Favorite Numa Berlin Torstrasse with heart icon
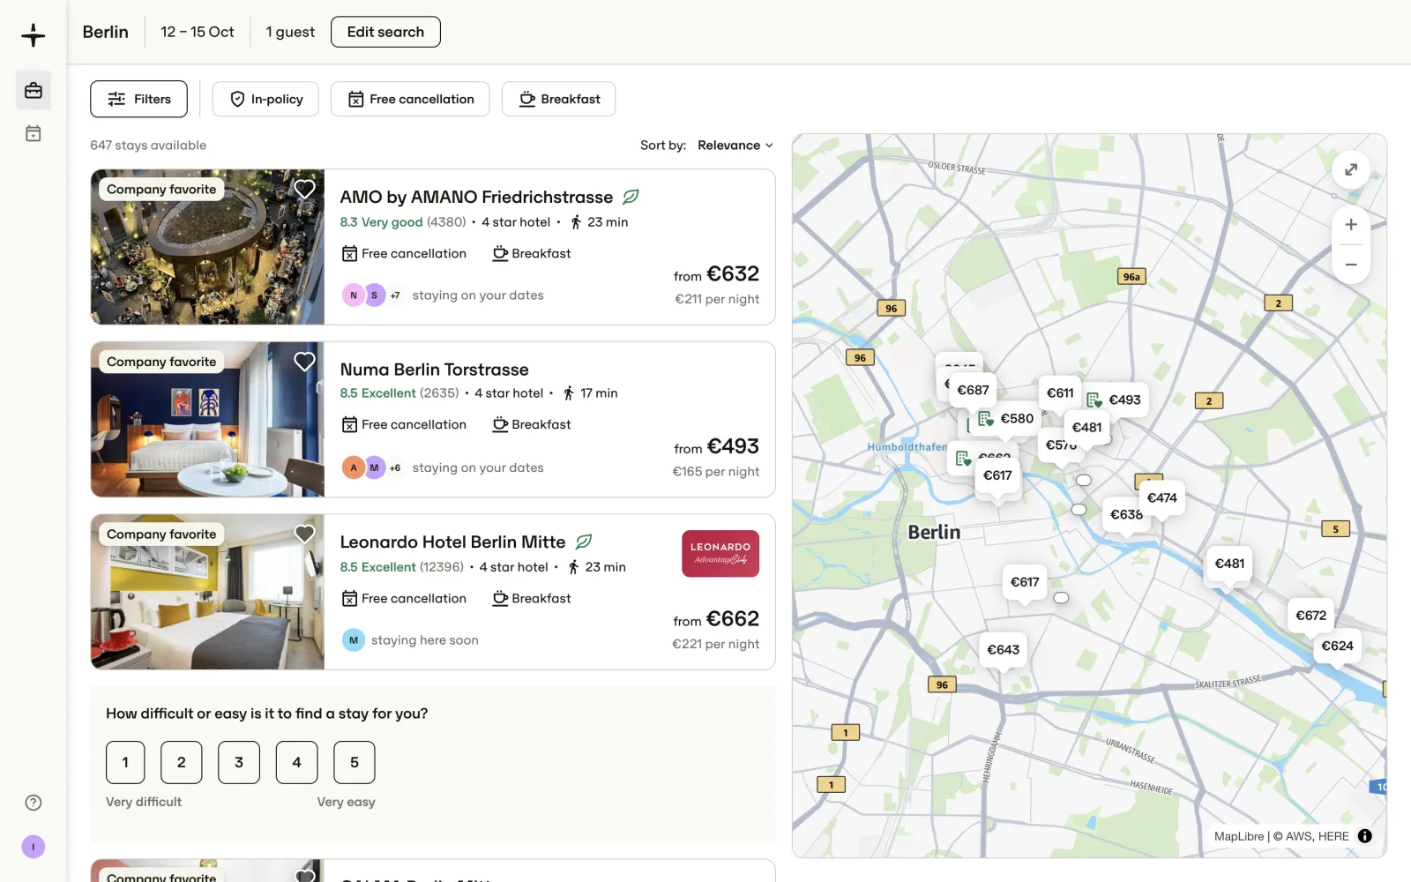1411x882 pixels. (304, 362)
